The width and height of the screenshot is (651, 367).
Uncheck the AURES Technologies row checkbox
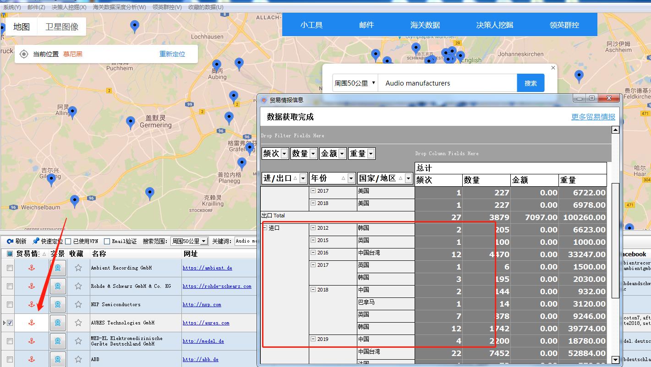pyautogui.click(x=11, y=323)
